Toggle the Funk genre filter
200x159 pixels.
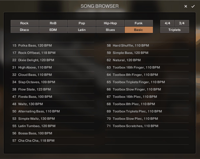click(x=139, y=23)
